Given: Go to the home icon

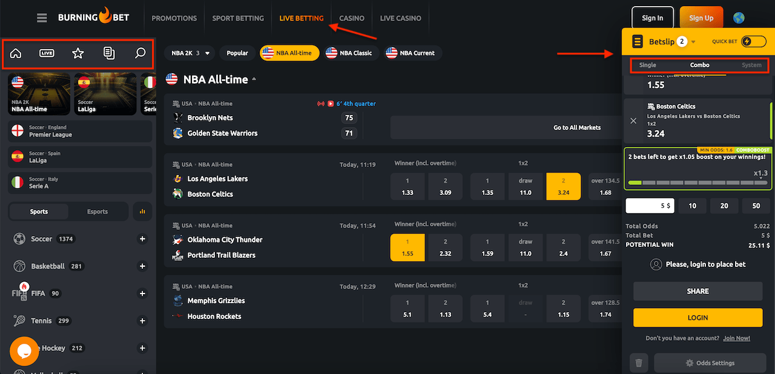Looking at the screenshot, I should [16, 53].
